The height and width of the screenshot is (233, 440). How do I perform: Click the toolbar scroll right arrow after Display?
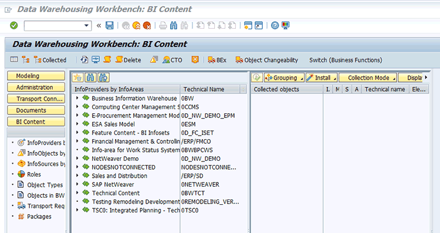(x=427, y=77)
